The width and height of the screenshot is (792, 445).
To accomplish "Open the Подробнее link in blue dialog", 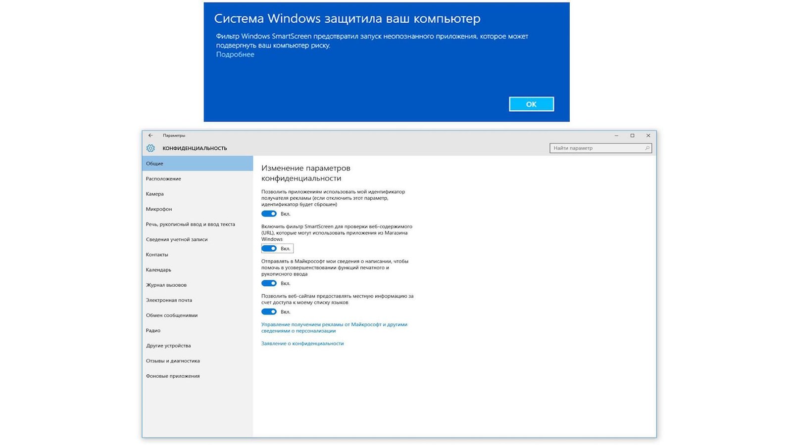I will point(235,54).
